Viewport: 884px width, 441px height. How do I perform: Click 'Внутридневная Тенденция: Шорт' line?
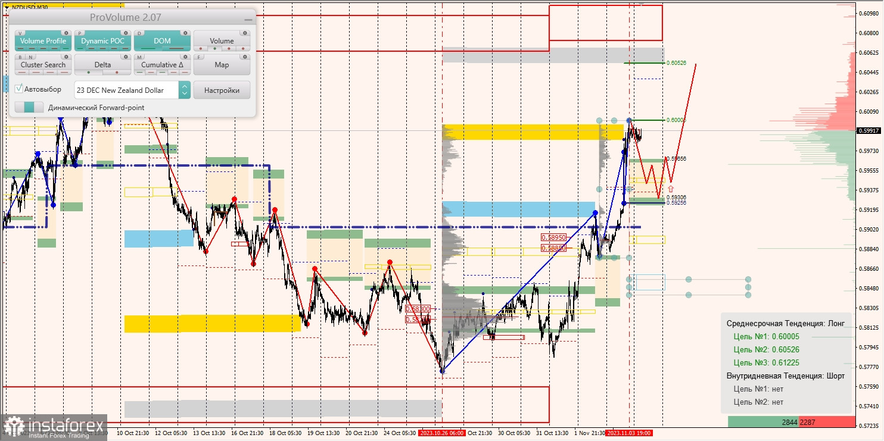coord(786,376)
